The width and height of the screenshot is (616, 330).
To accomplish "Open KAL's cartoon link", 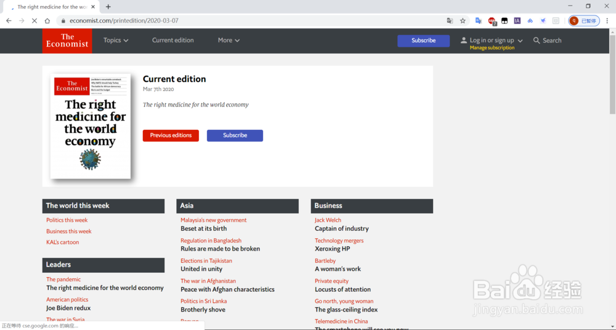I will [62, 243].
